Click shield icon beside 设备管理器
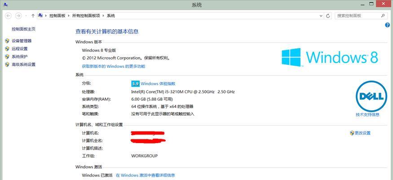The width and height of the screenshot is (393, 180). coord(7,41)
